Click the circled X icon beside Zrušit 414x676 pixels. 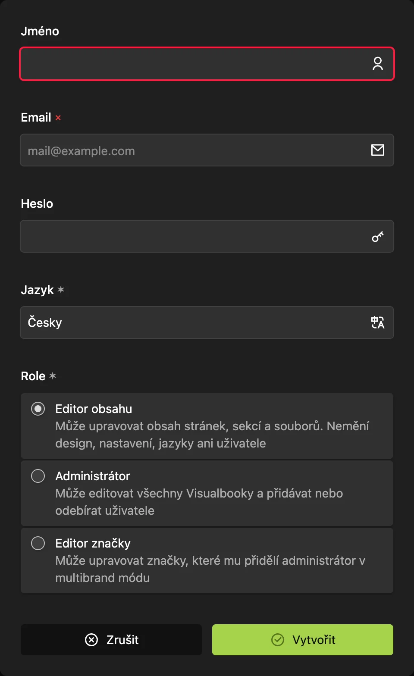[x=91, y=640]
